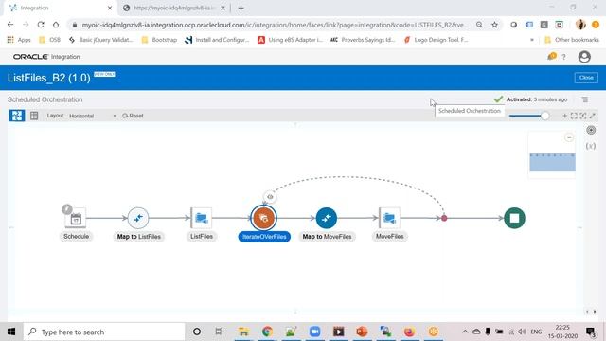
Task: Open Zoom from the taskbar
Action: 314,332
